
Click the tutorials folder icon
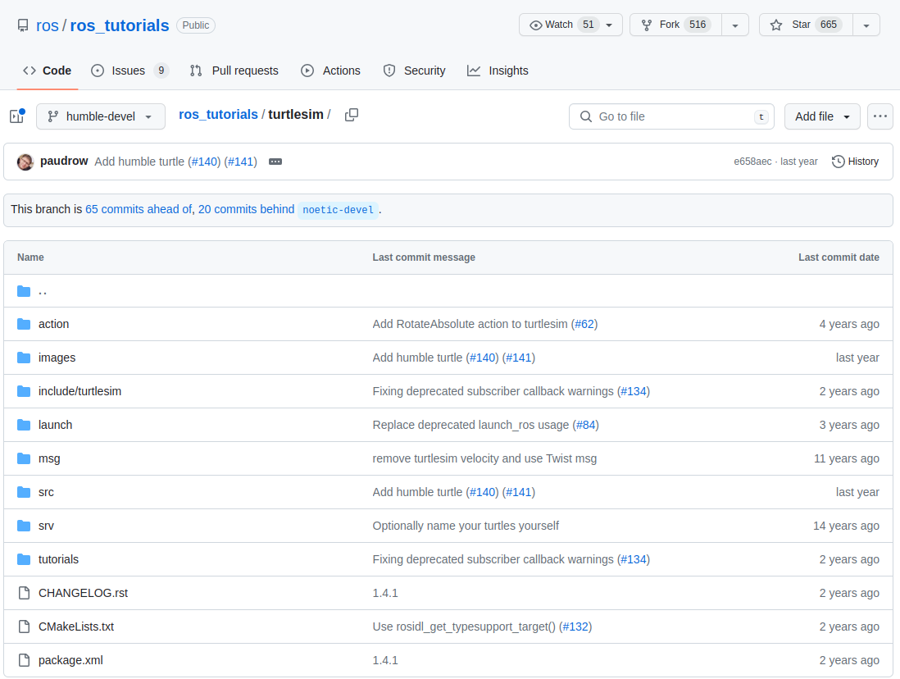coord(24,559)
